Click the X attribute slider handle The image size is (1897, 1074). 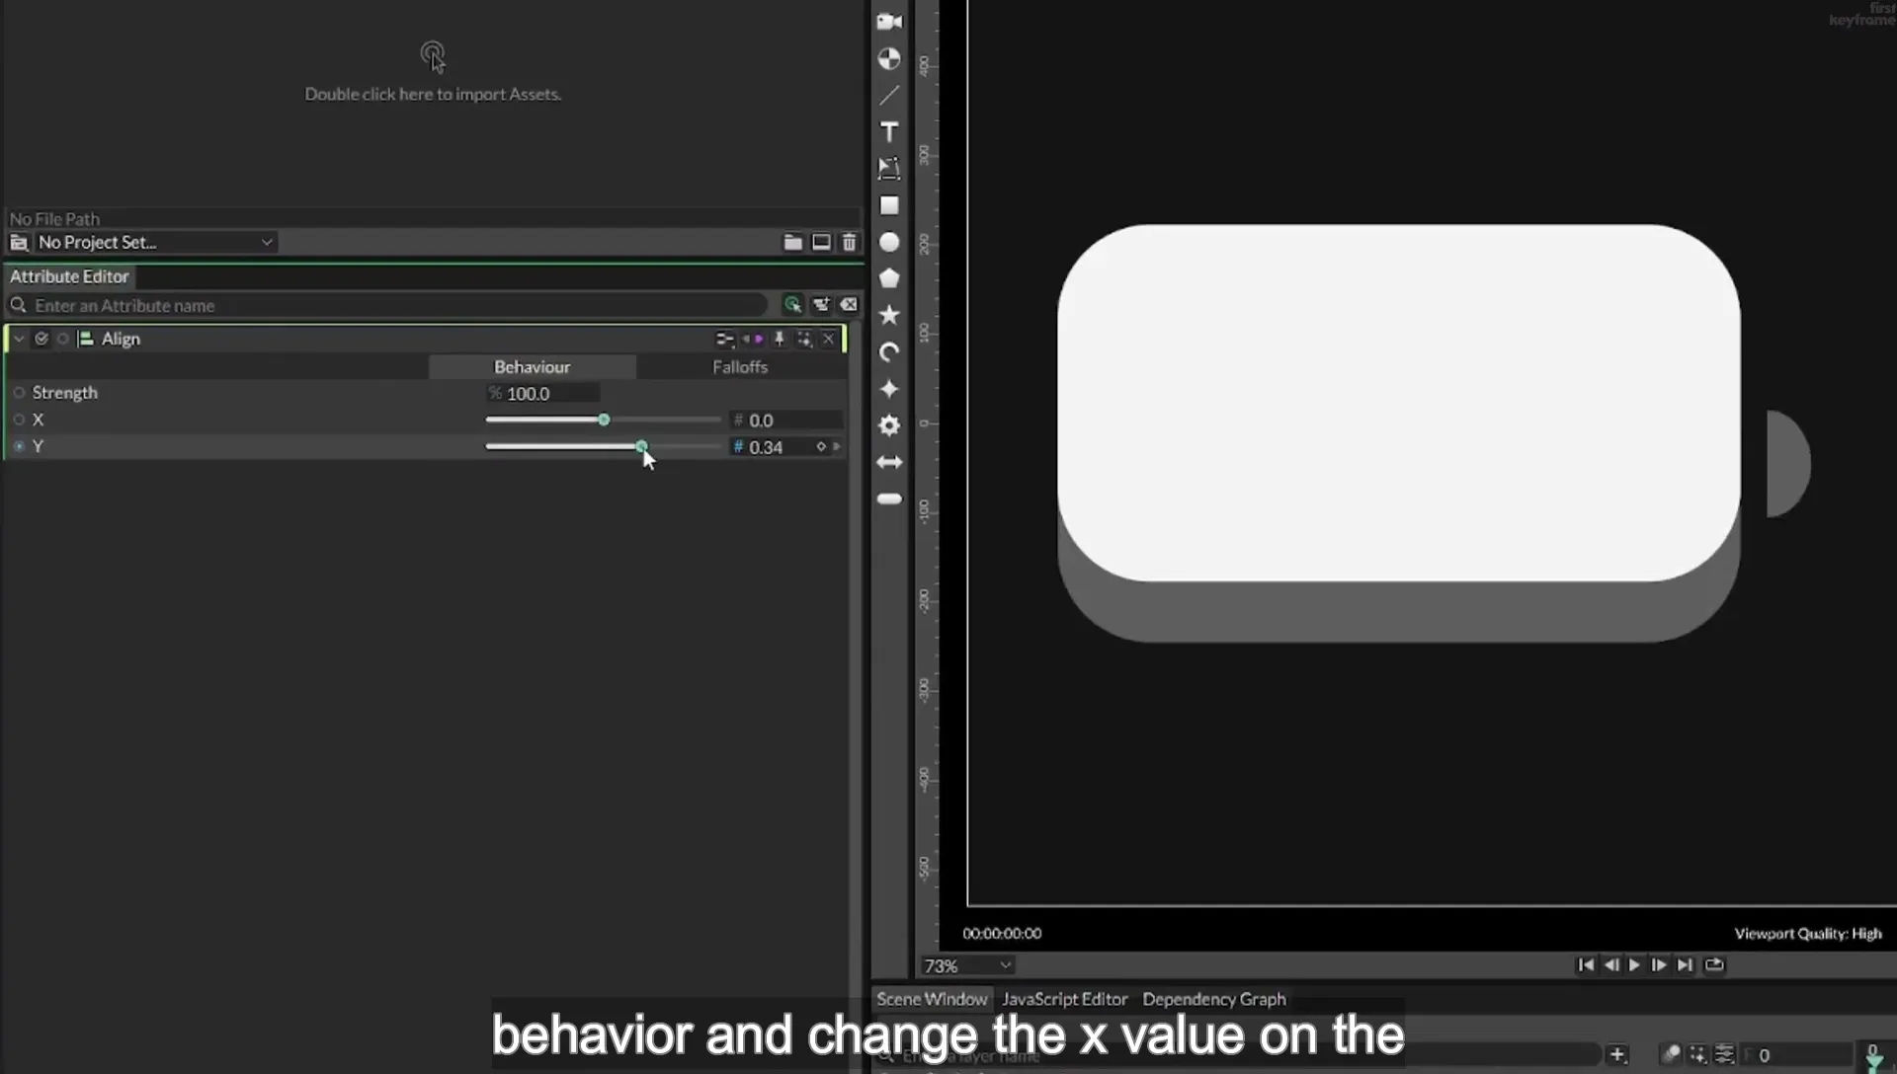coord(604,420)
